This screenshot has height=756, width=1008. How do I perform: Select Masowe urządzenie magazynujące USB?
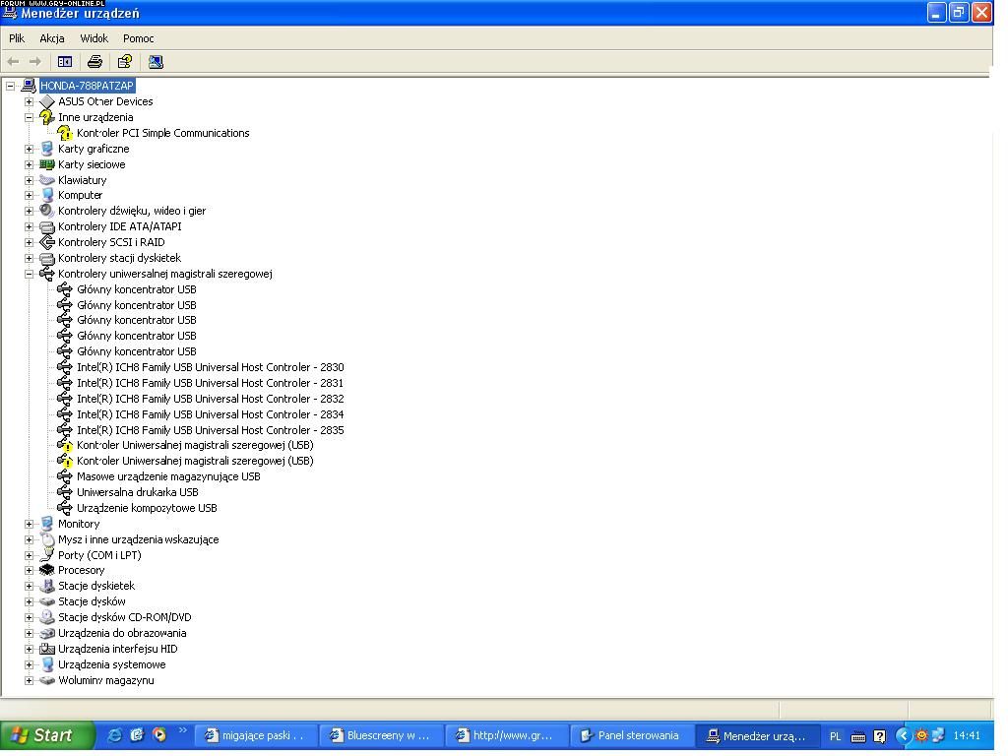[x=168, y=476]
